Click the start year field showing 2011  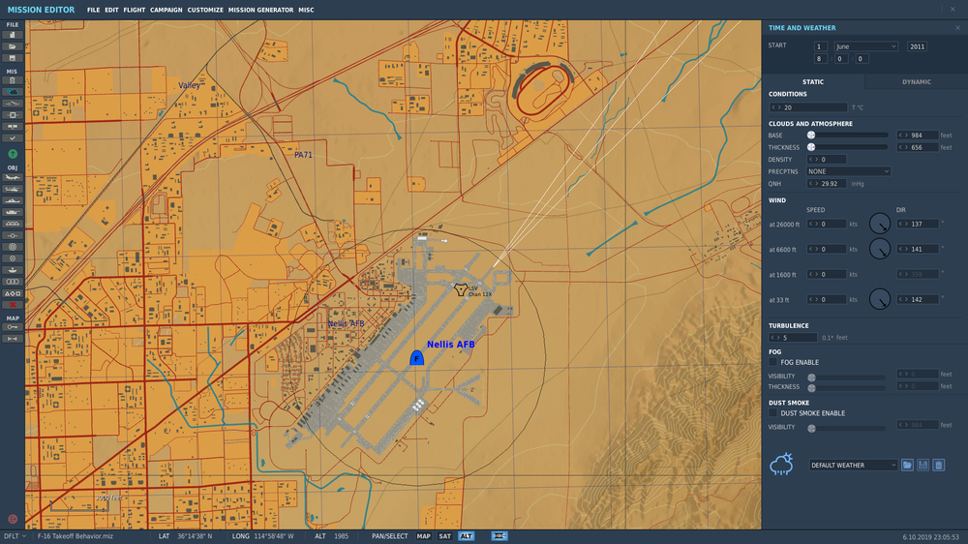pos(917,46)
